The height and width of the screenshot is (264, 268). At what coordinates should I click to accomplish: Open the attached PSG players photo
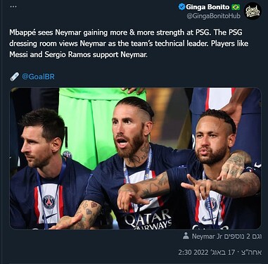point(135,158)
